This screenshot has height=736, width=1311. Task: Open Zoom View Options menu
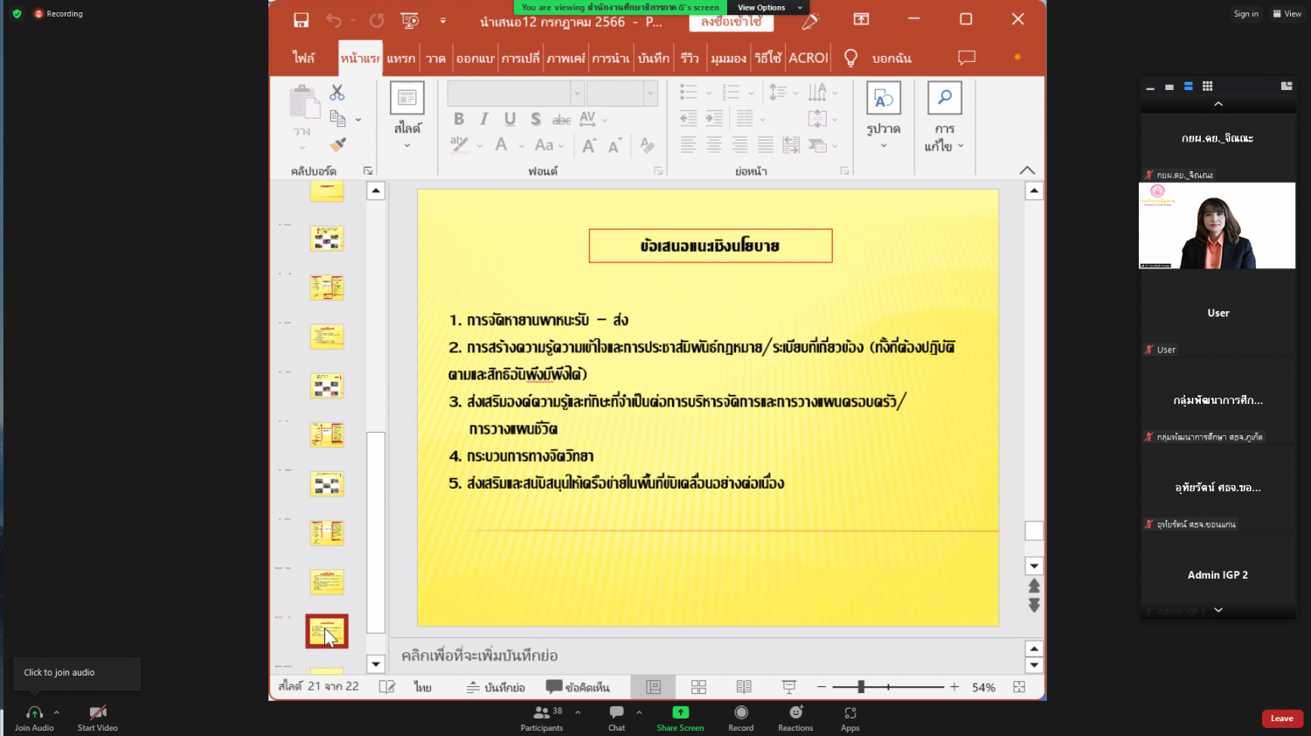pos(769,7)
